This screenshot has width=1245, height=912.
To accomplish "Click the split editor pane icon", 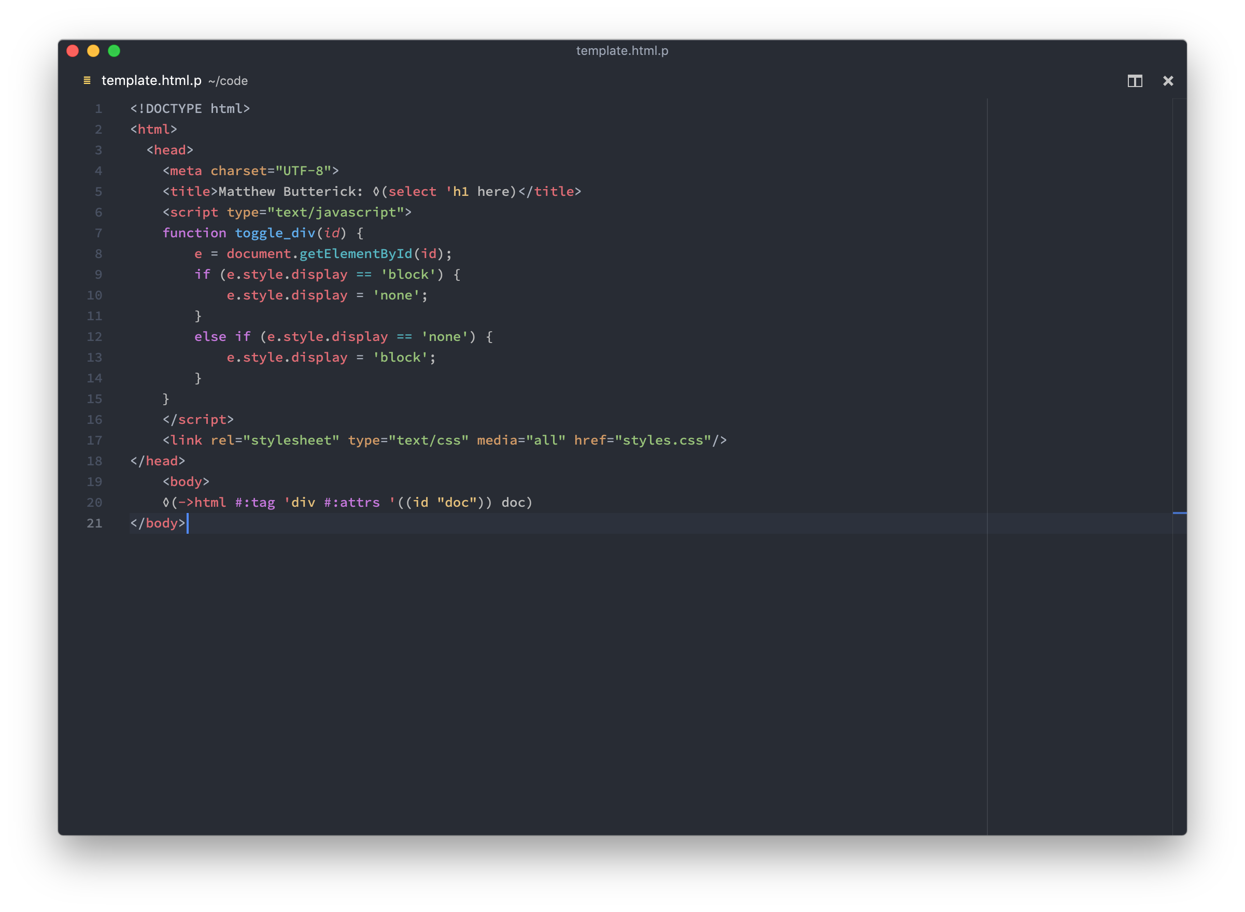I will tap(1135, 81).
